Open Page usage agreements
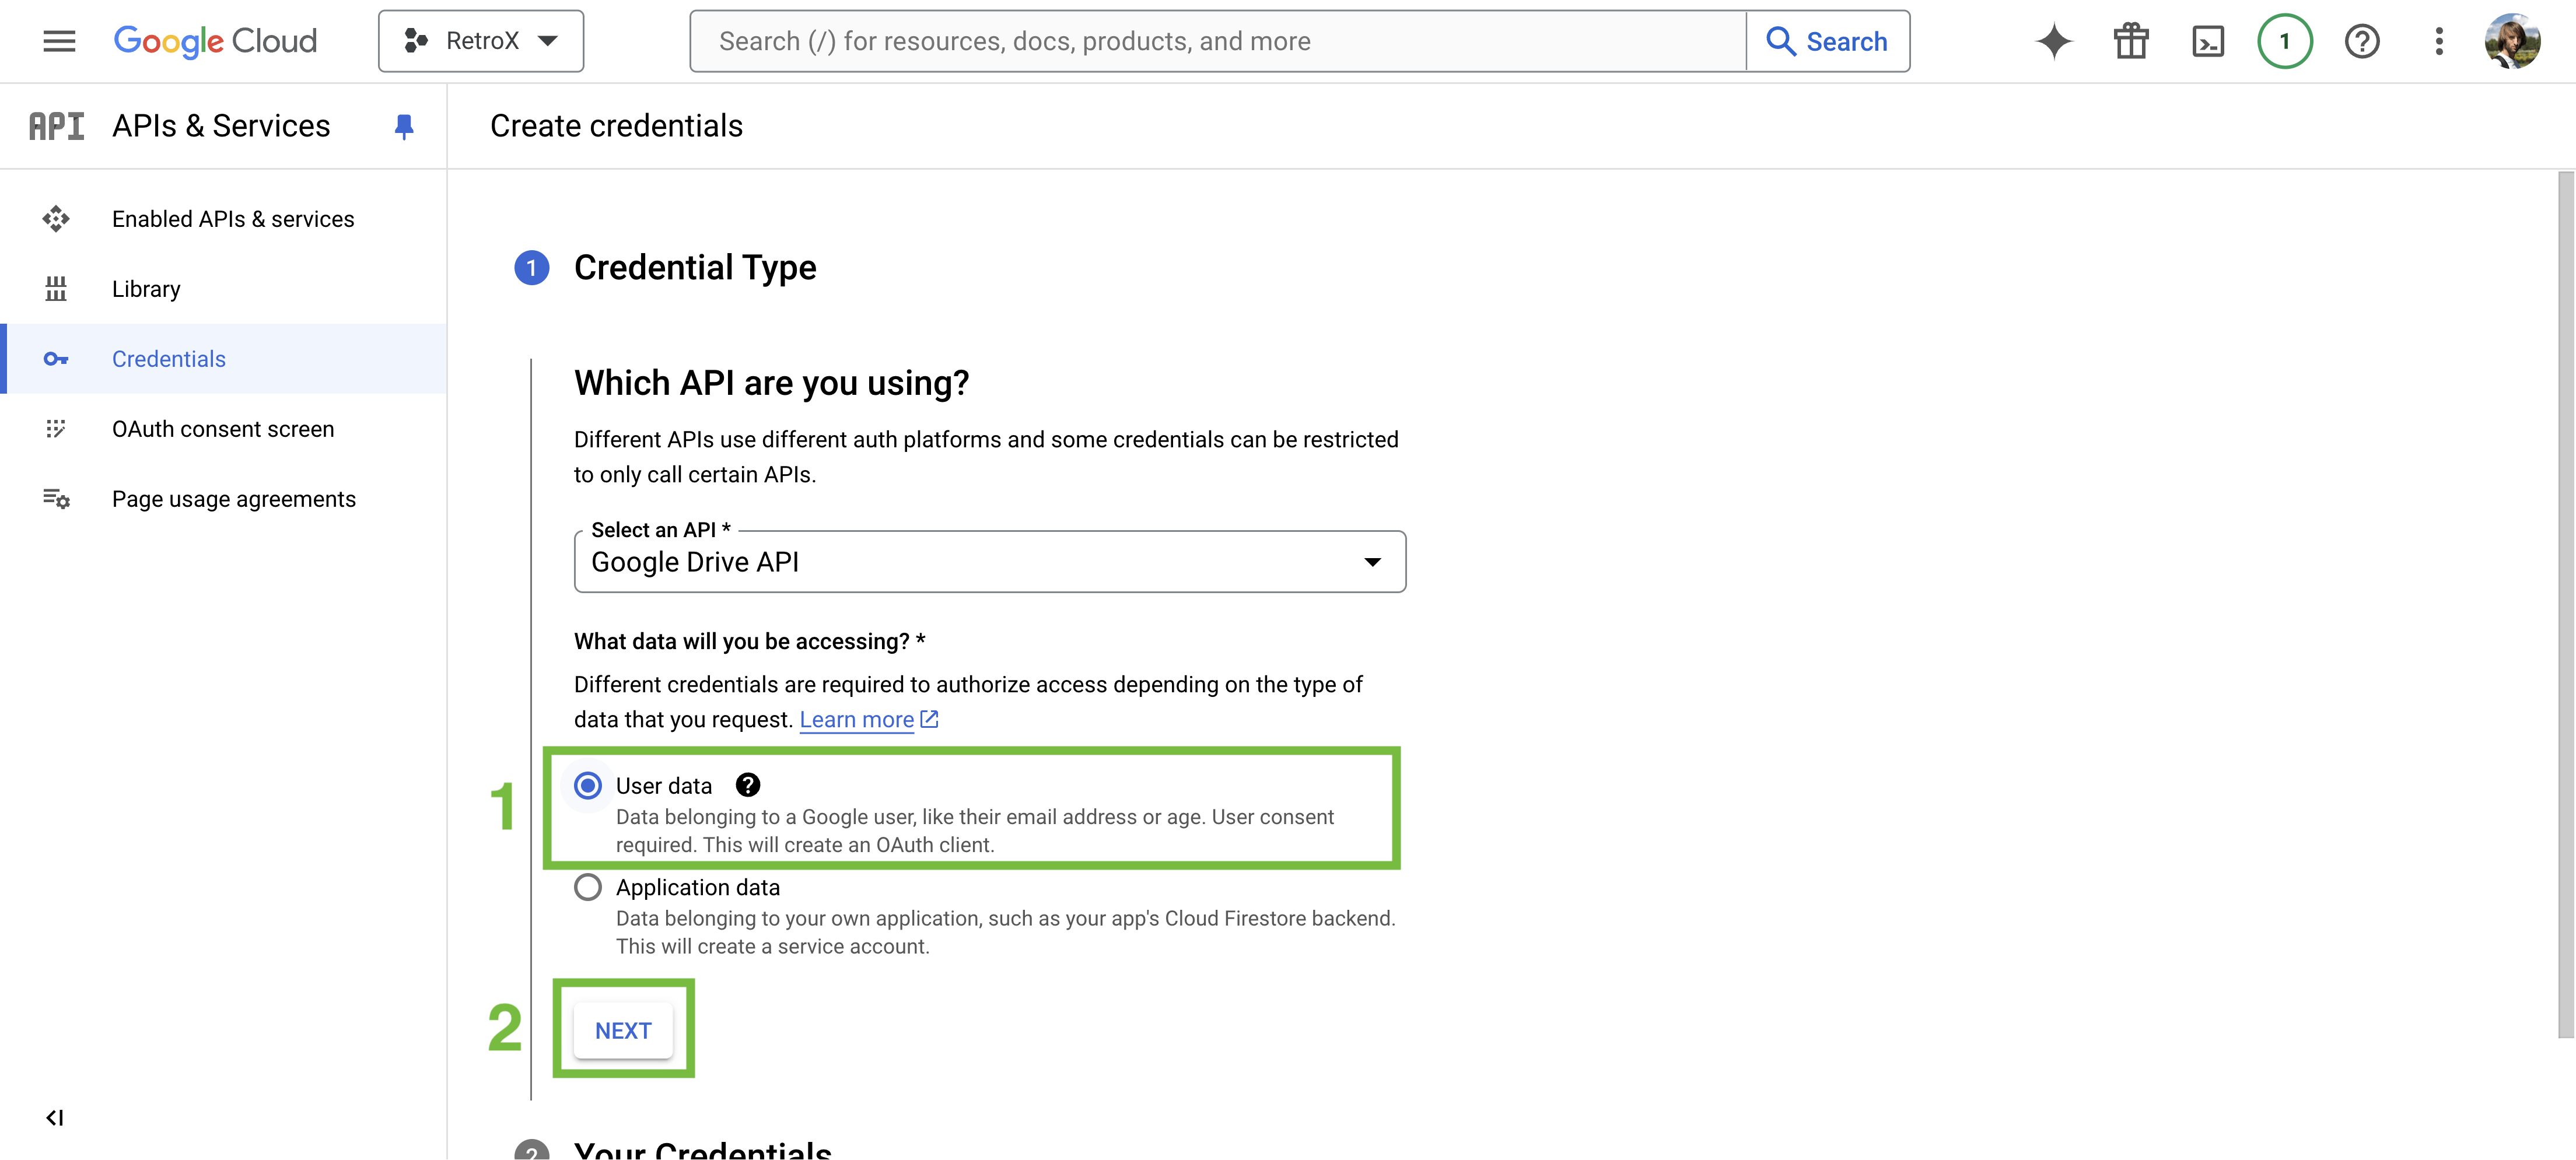Image resolution: width=2576 pixels, height=1160 pixels. tap(224, 499)
